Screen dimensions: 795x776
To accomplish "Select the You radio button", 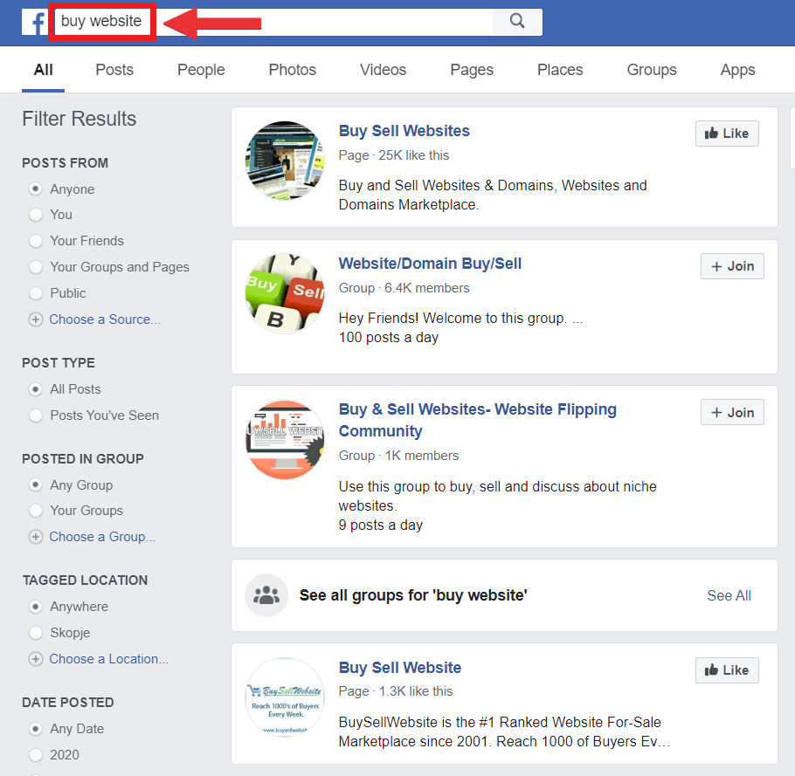I will pos(36,215).
